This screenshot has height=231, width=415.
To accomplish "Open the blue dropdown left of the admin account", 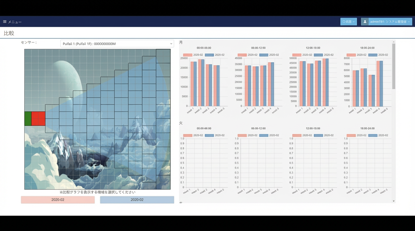I will pos(348,22).
